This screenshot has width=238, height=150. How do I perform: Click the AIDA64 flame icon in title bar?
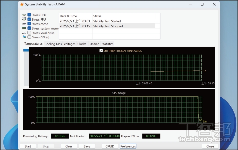pyautogui.click(x=22, y=4)
